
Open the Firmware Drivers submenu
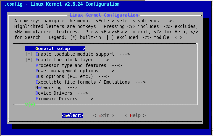tap(64, 99)
